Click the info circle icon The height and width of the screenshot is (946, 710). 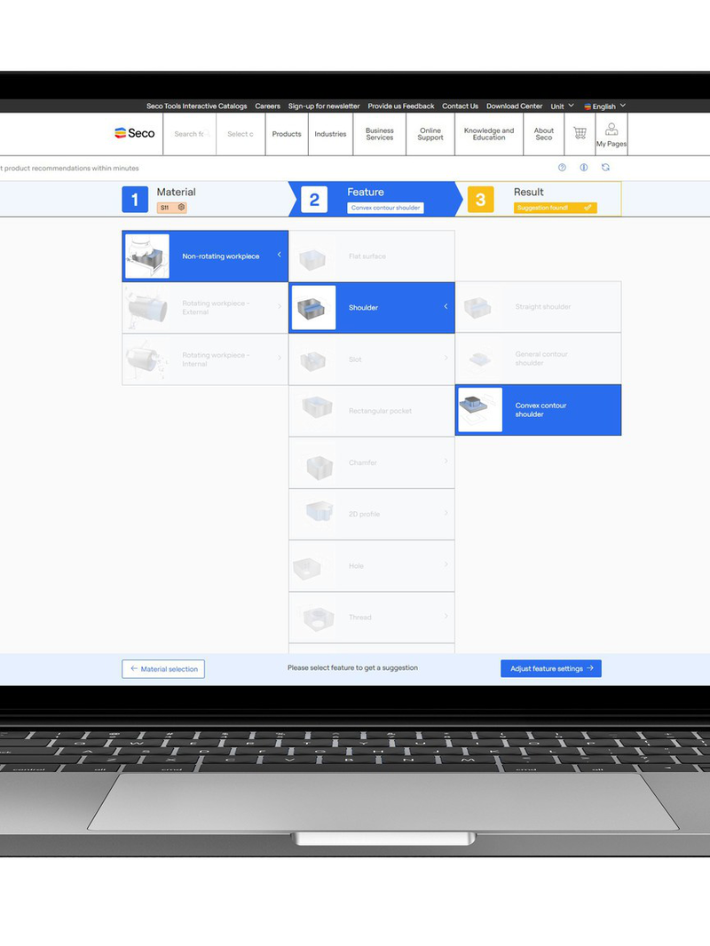584,168
